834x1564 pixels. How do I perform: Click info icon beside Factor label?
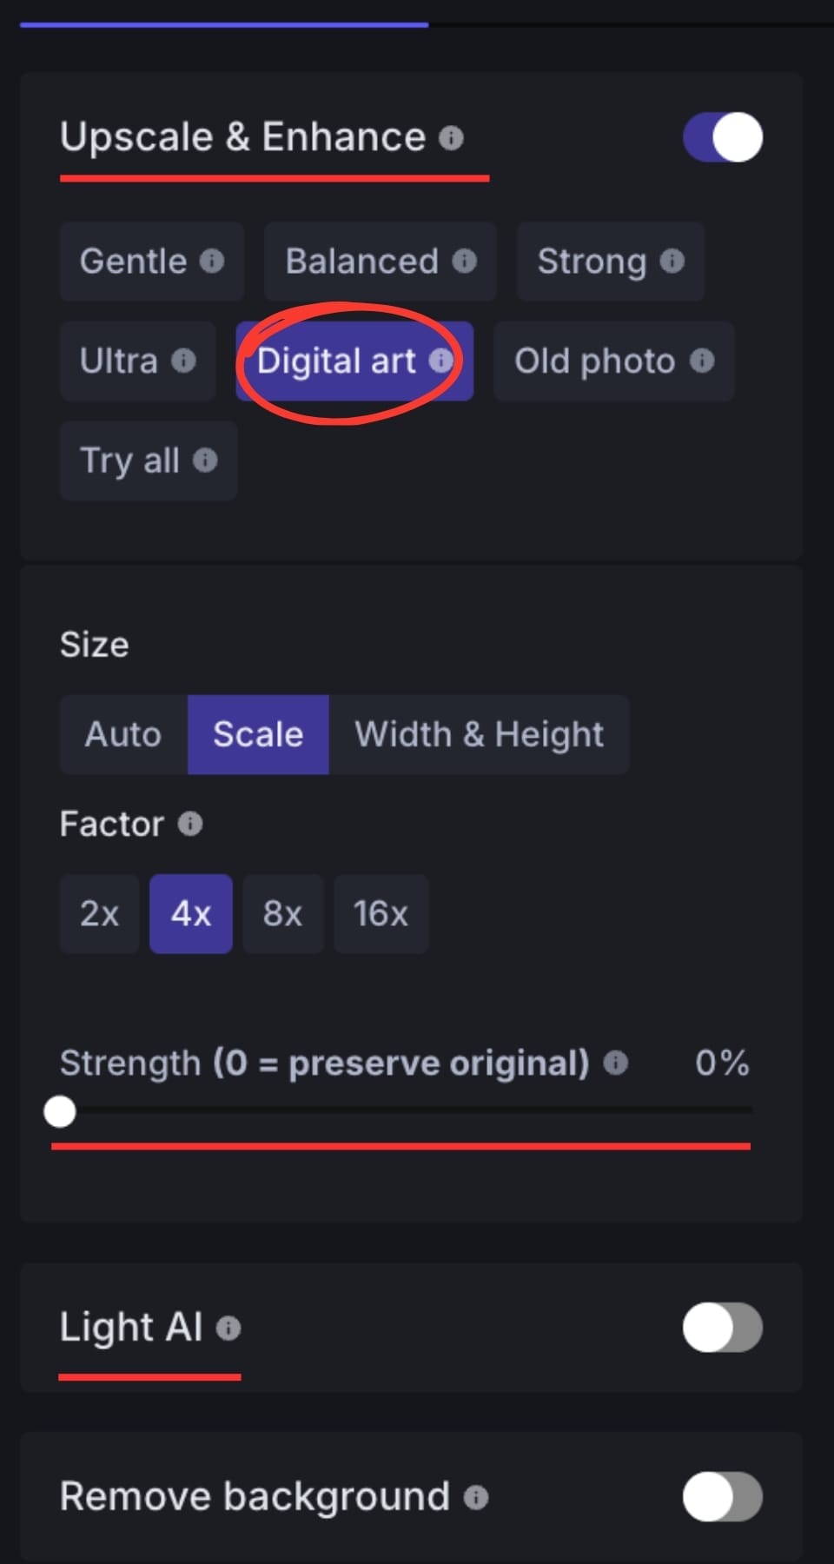190,824
